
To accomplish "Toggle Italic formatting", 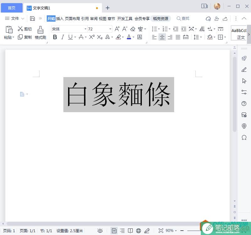I will click(x=62, y=37).
